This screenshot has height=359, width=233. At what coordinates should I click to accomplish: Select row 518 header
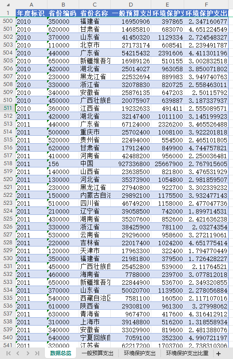click(x=8, y=163)
